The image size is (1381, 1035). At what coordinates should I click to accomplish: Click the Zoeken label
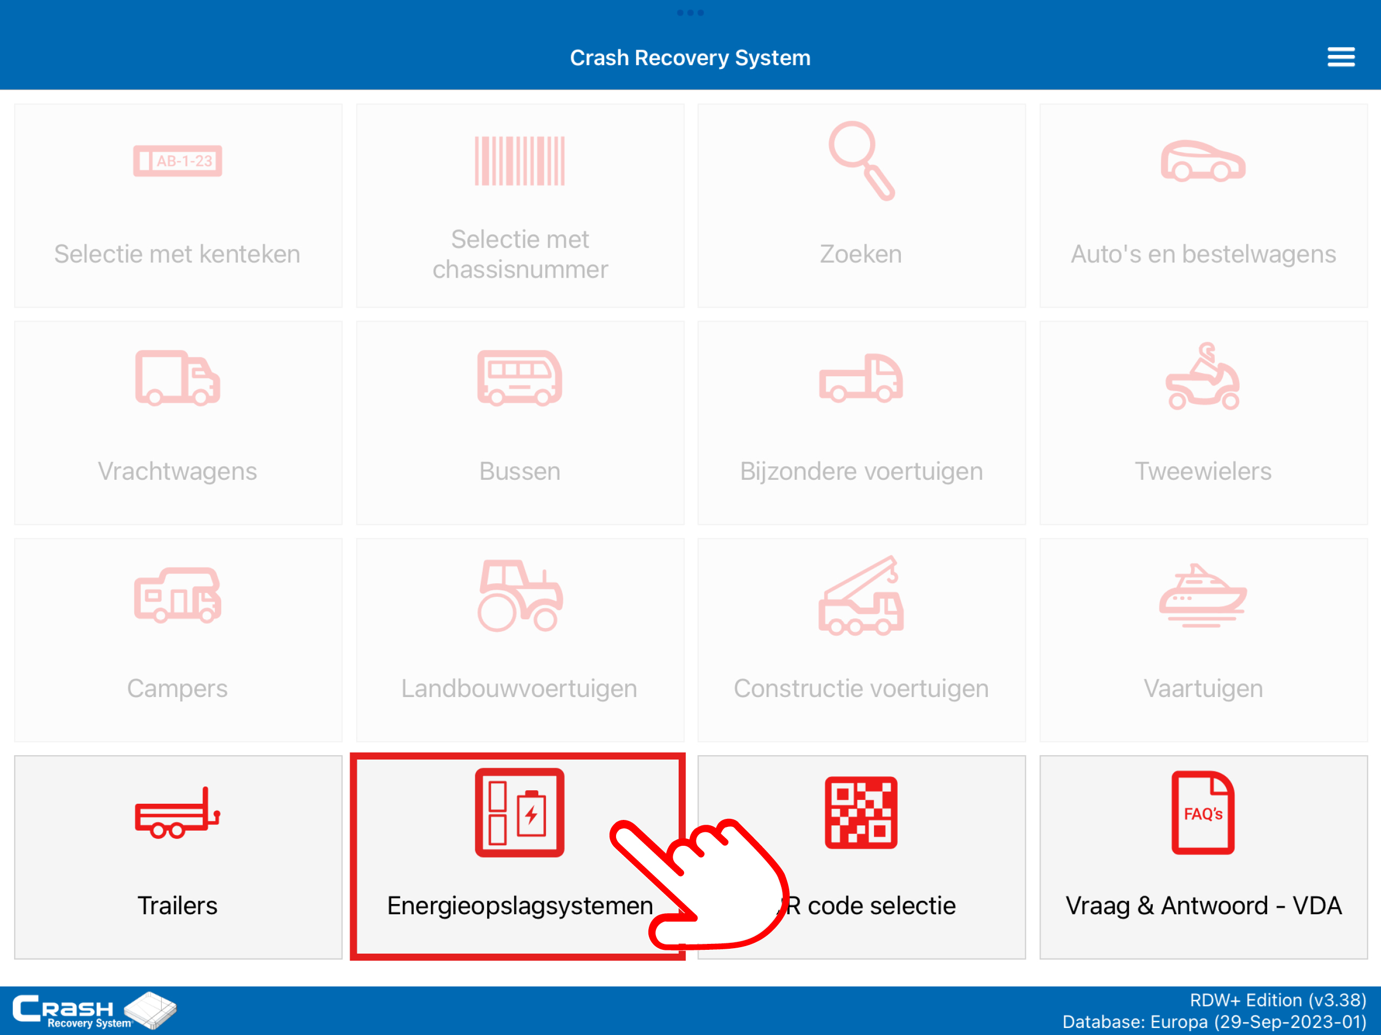pyautogui.click(x=861, y=254)
